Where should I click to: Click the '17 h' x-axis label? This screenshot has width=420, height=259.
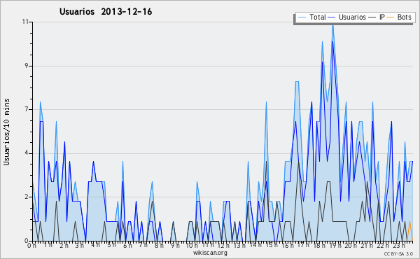(303, 245)
